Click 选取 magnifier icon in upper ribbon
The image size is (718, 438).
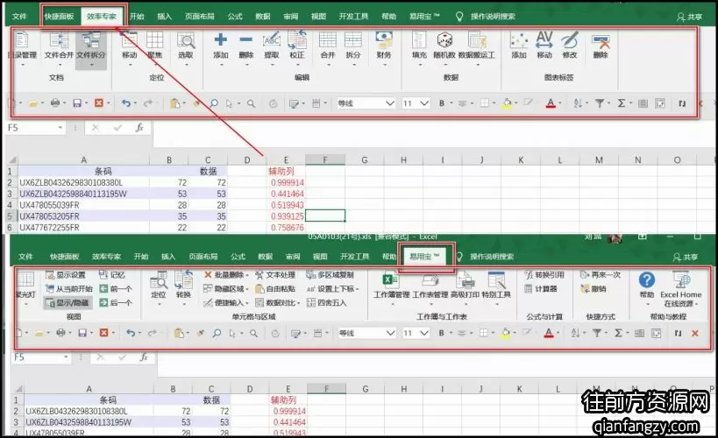click(x=186, y=40)
